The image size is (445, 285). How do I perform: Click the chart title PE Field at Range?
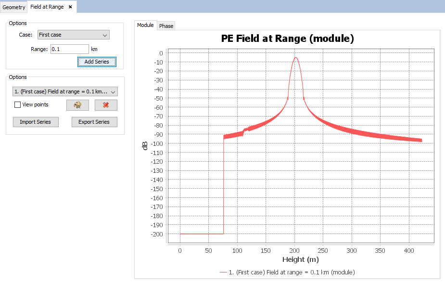click(x=287, y=39)
